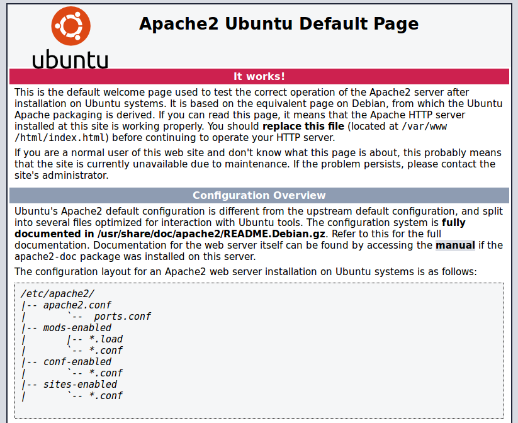This screenshot has height=423, width=518.
Task: Click 'apache2.conf' in the config tree
Action: (77, 305)
